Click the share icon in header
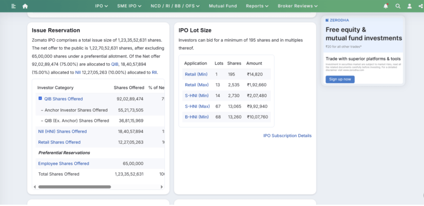This screenshot has height=206, width=424. click(x=421, y=6)
